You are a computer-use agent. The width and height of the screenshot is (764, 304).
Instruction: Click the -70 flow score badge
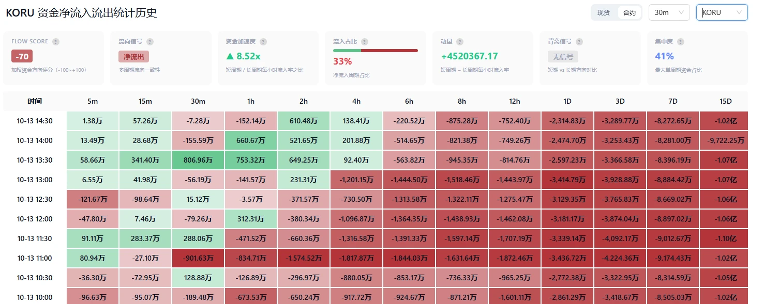pos(22,56)
